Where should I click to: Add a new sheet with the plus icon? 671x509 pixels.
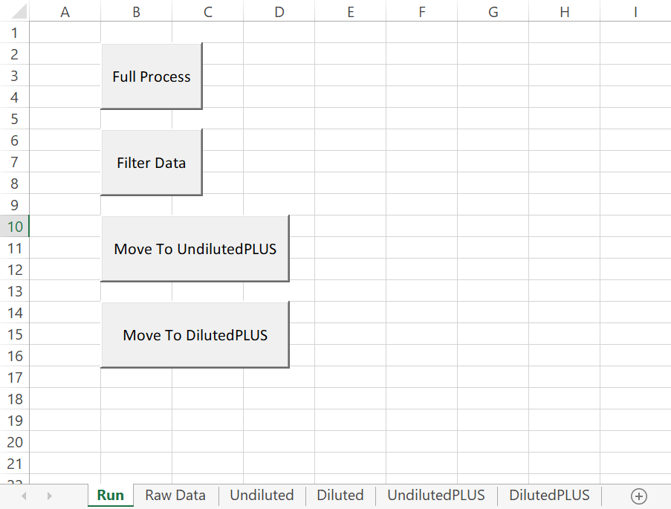pos(639,496)
